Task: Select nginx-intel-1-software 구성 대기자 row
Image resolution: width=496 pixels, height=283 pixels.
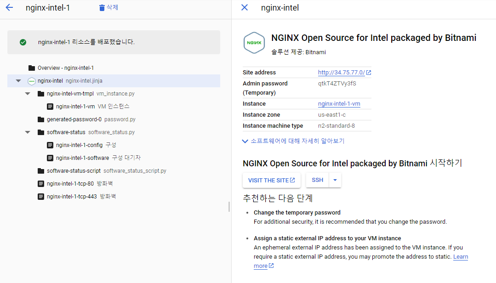Action: click(x=114, y=158)
